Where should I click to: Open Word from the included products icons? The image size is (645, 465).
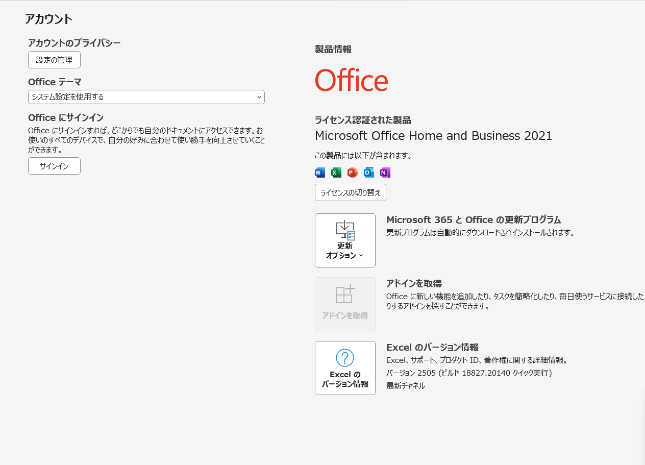click(319, 173)
